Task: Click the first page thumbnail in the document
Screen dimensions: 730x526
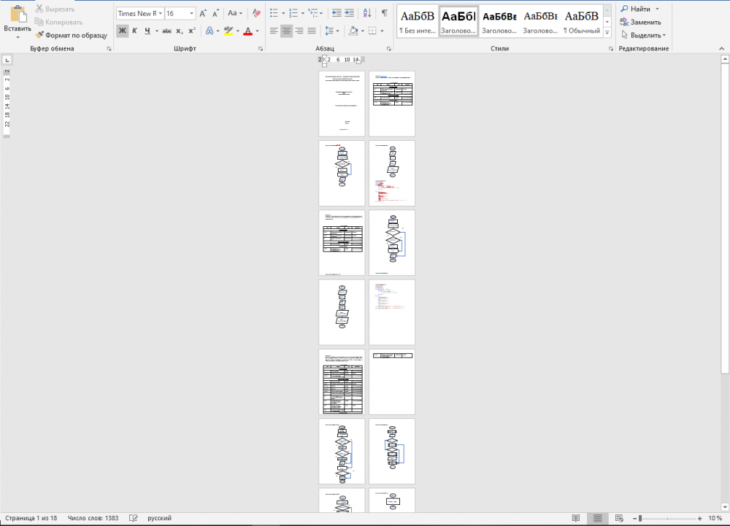Action: 342,104
